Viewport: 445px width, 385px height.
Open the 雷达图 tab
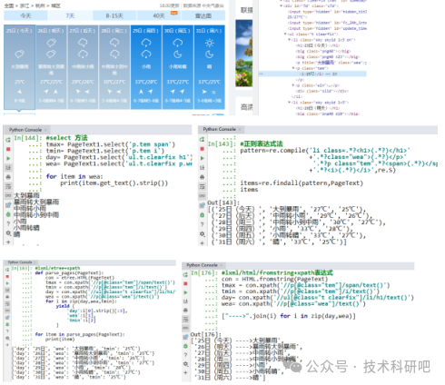(203, 15)
